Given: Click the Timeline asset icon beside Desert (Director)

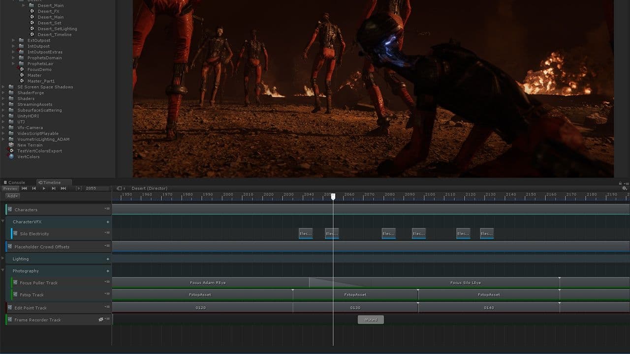Looking at the screenshot, I should point(119,188).
